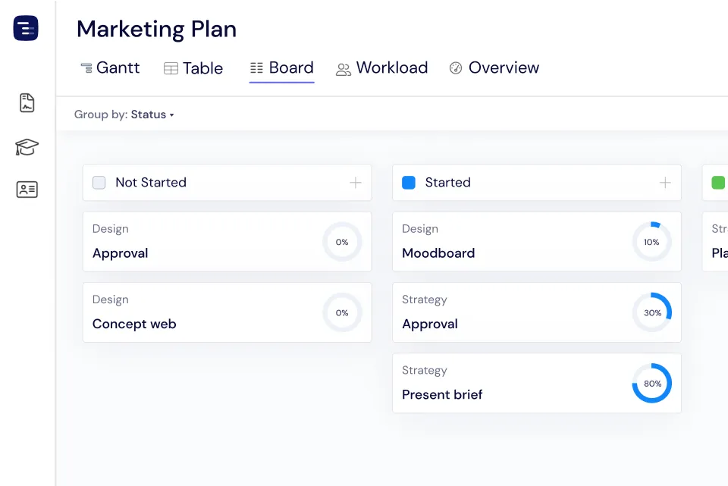Click the app logo in the sidebar

click(x=26, y=28)
